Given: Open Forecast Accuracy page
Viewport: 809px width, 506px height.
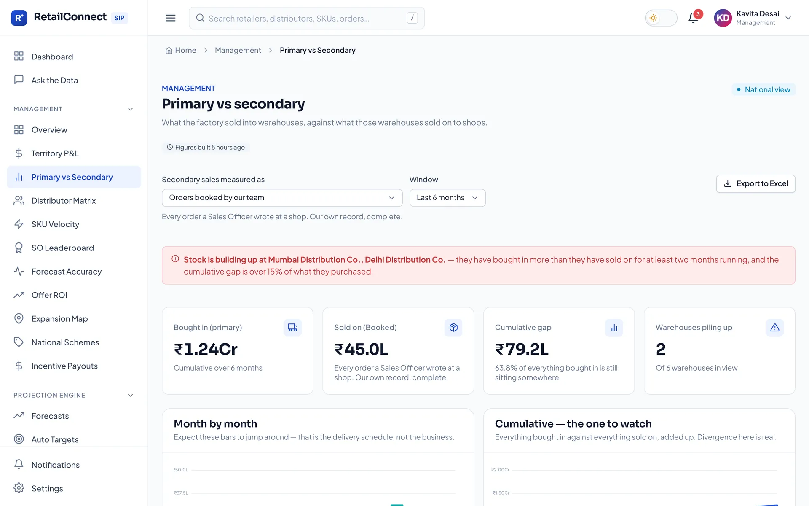Looking at the screenshot, I should [x=74, y=272].
